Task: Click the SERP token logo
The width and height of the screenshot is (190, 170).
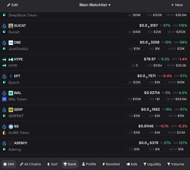Action: pos(11,110)
